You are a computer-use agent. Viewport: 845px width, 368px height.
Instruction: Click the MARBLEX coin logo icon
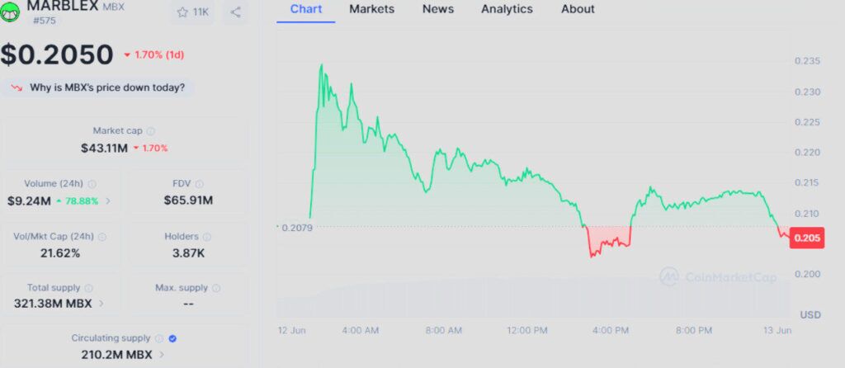point(12,12)
